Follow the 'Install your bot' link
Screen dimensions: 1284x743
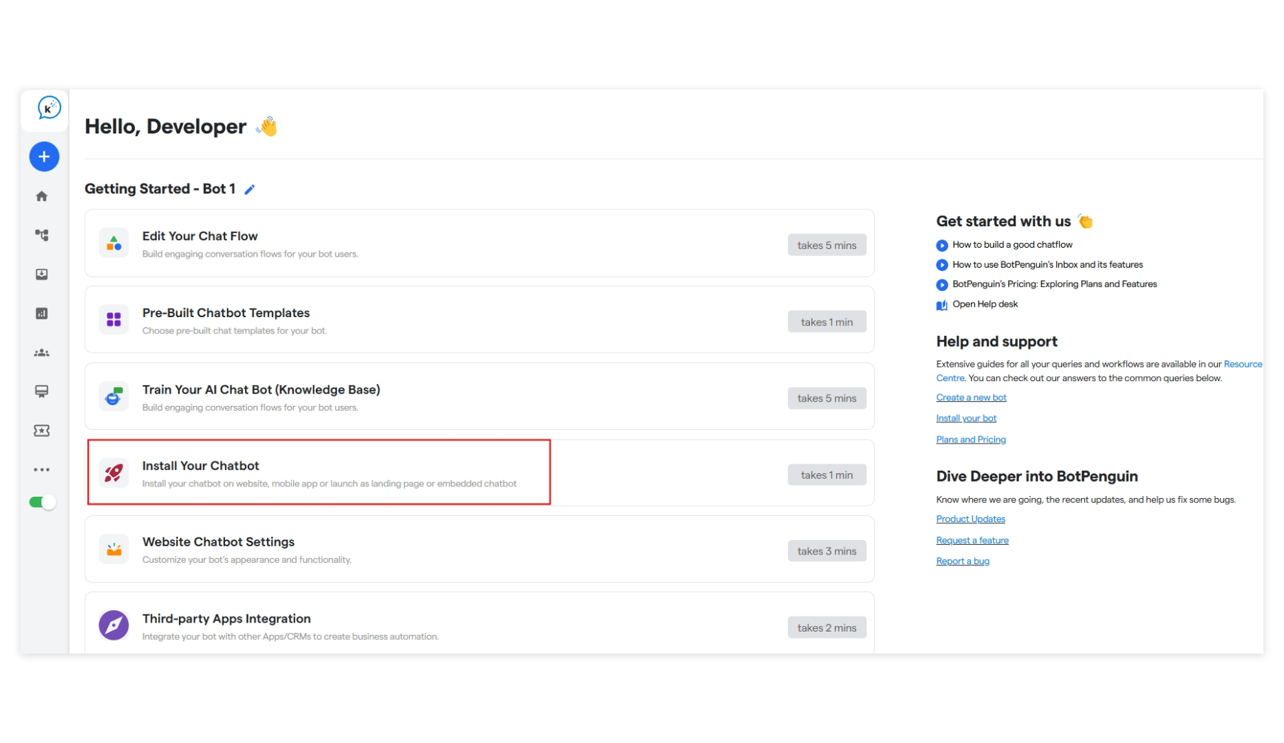click(x=966, y=418)
